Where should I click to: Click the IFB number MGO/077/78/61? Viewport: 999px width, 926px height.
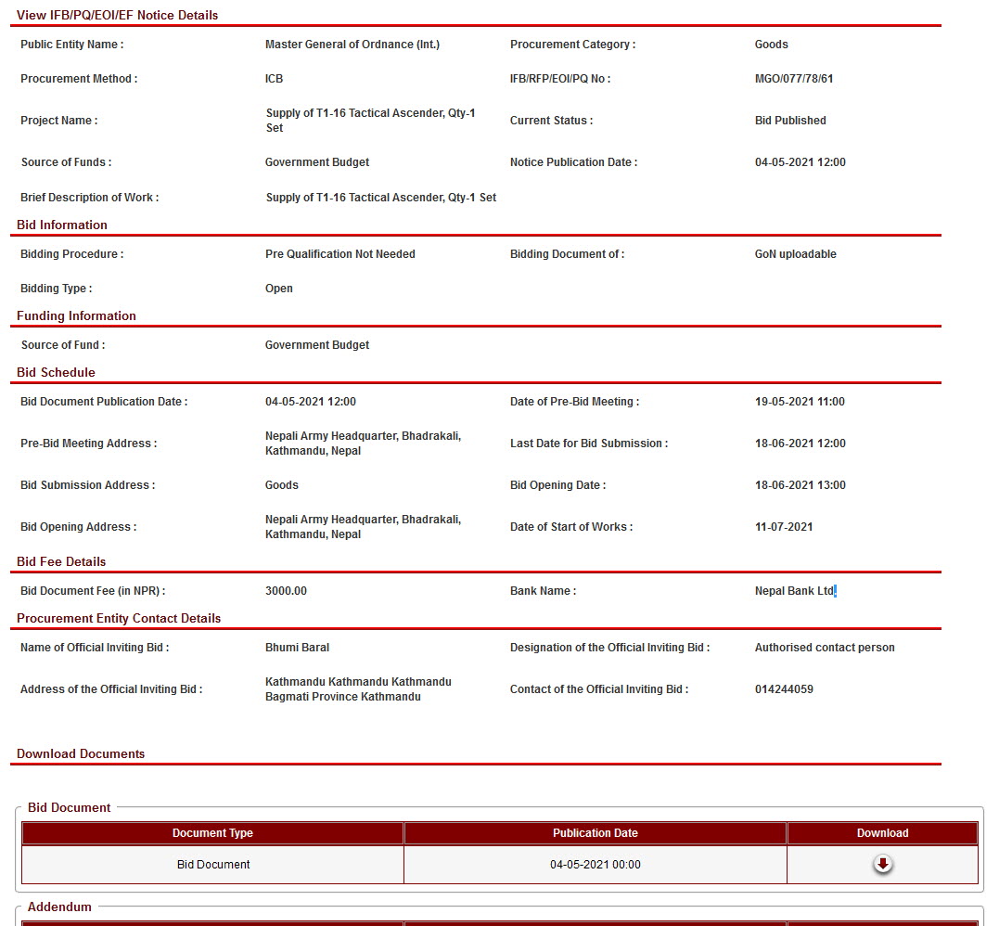[794, 79]
